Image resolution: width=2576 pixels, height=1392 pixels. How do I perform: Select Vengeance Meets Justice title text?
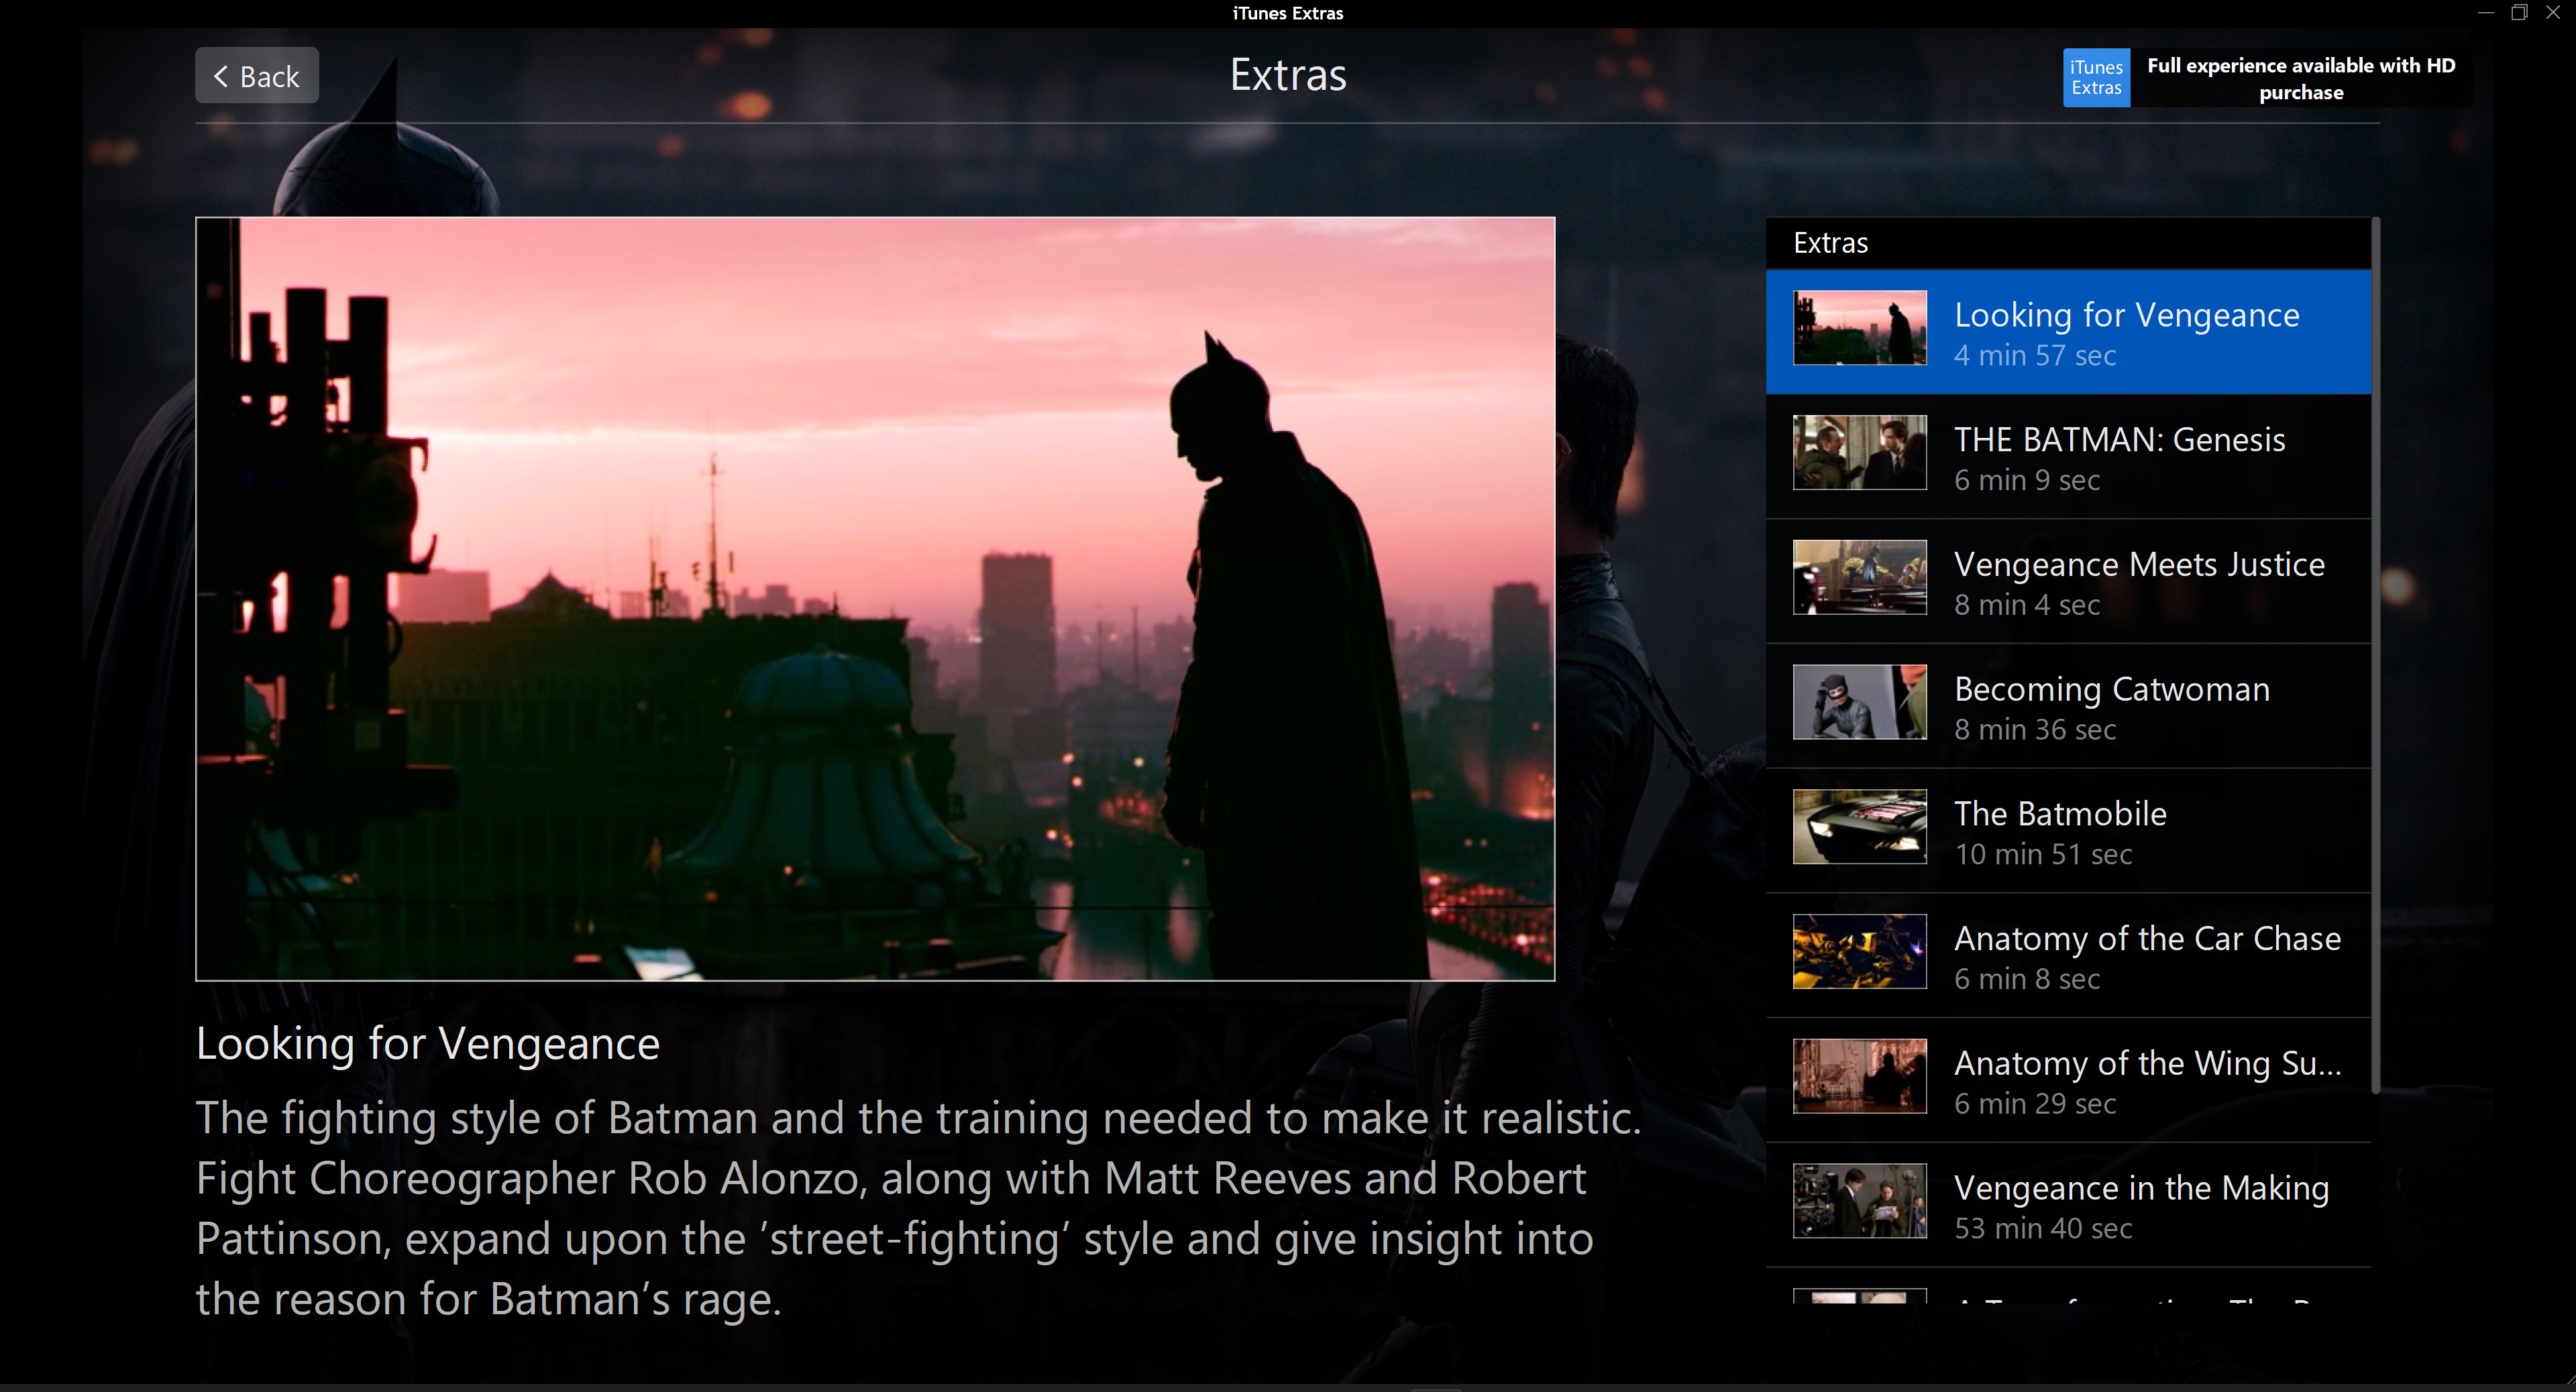(2139, 565)
